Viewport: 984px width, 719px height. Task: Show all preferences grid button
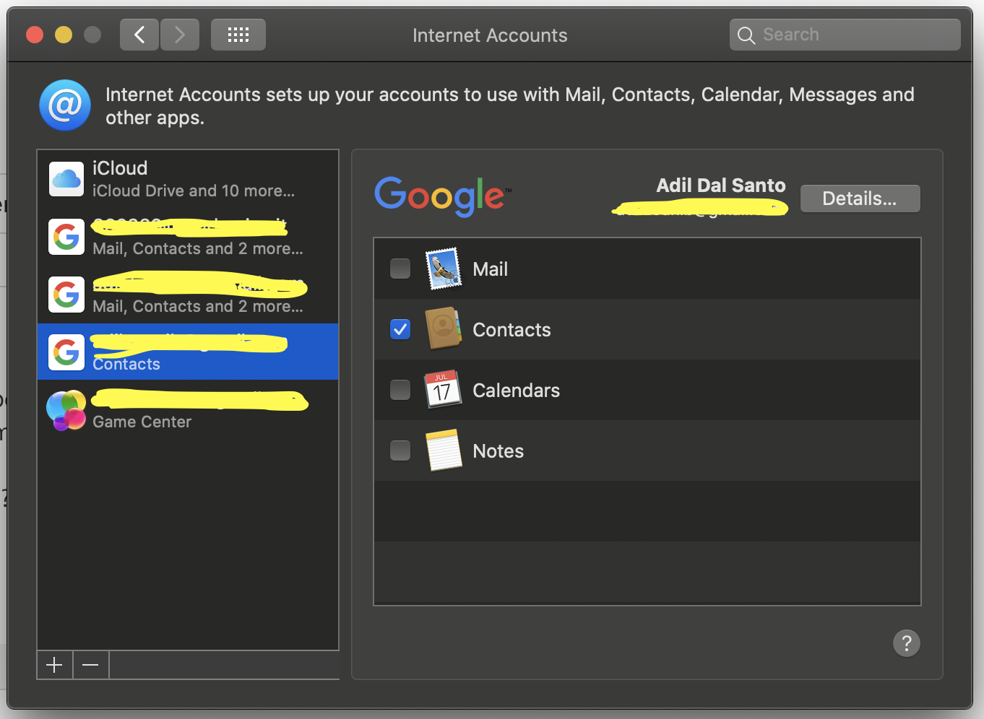pos(238,35)
